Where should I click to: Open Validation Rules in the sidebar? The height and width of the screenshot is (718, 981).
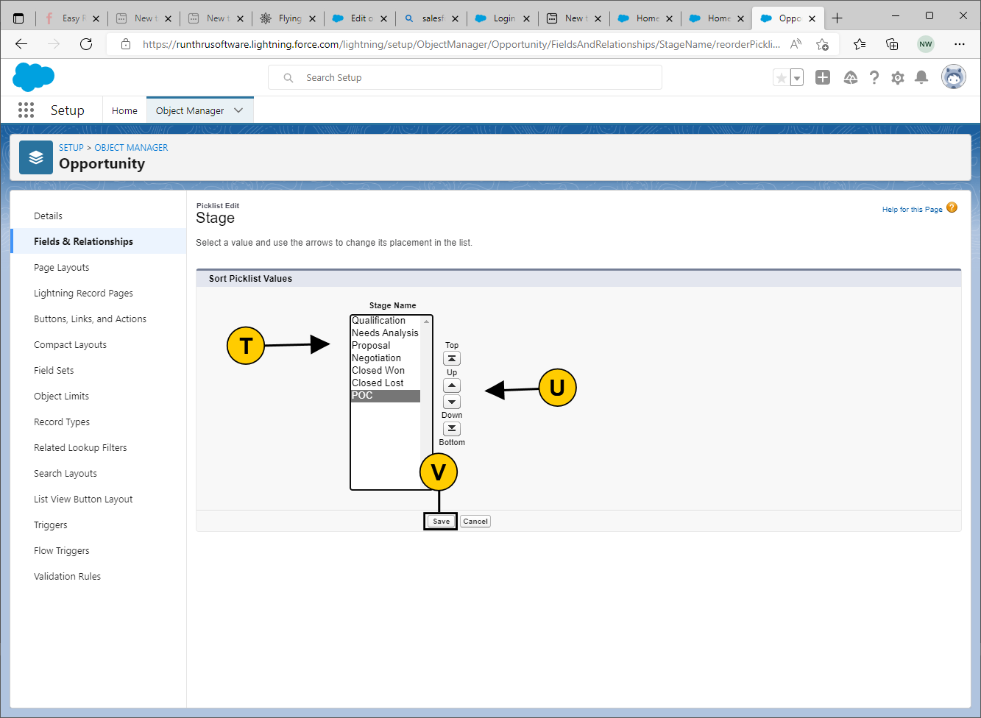click(x=68, y=577)
